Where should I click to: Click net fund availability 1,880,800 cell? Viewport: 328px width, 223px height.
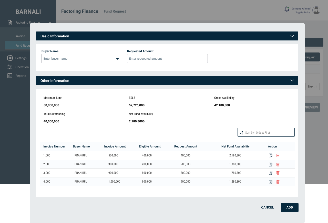point(235,164)
